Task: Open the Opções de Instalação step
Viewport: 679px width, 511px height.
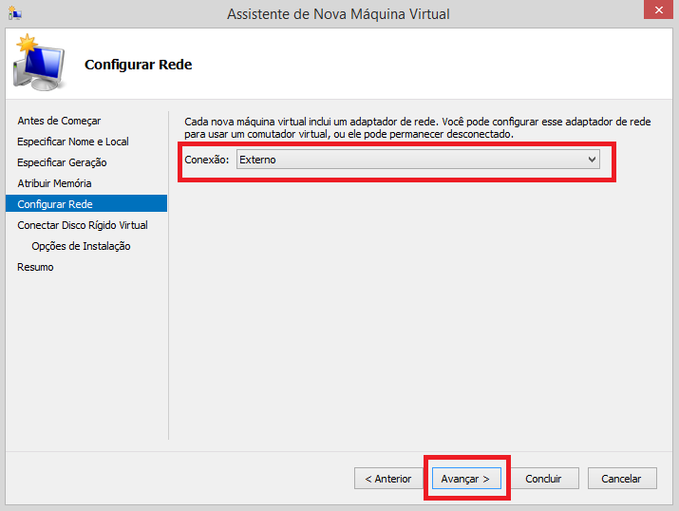Action: [x=81, y=246]
